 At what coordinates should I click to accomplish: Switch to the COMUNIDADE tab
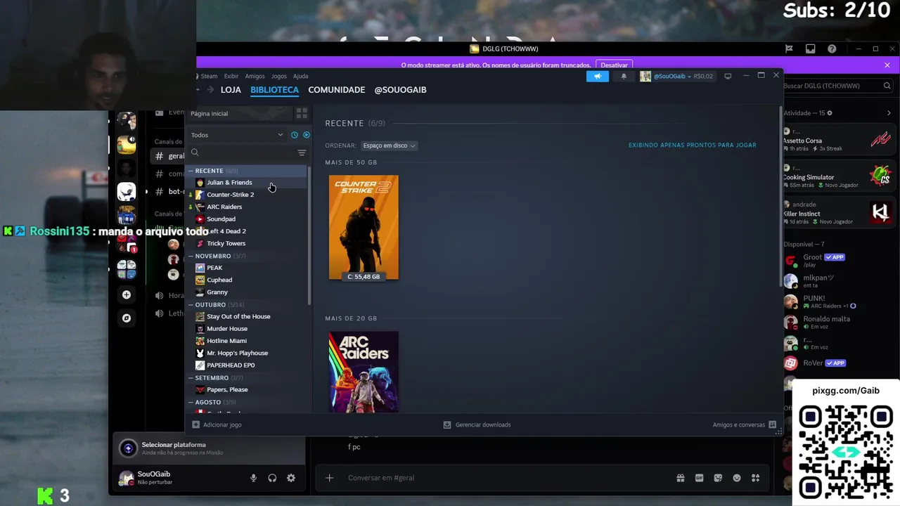point(336,90)
